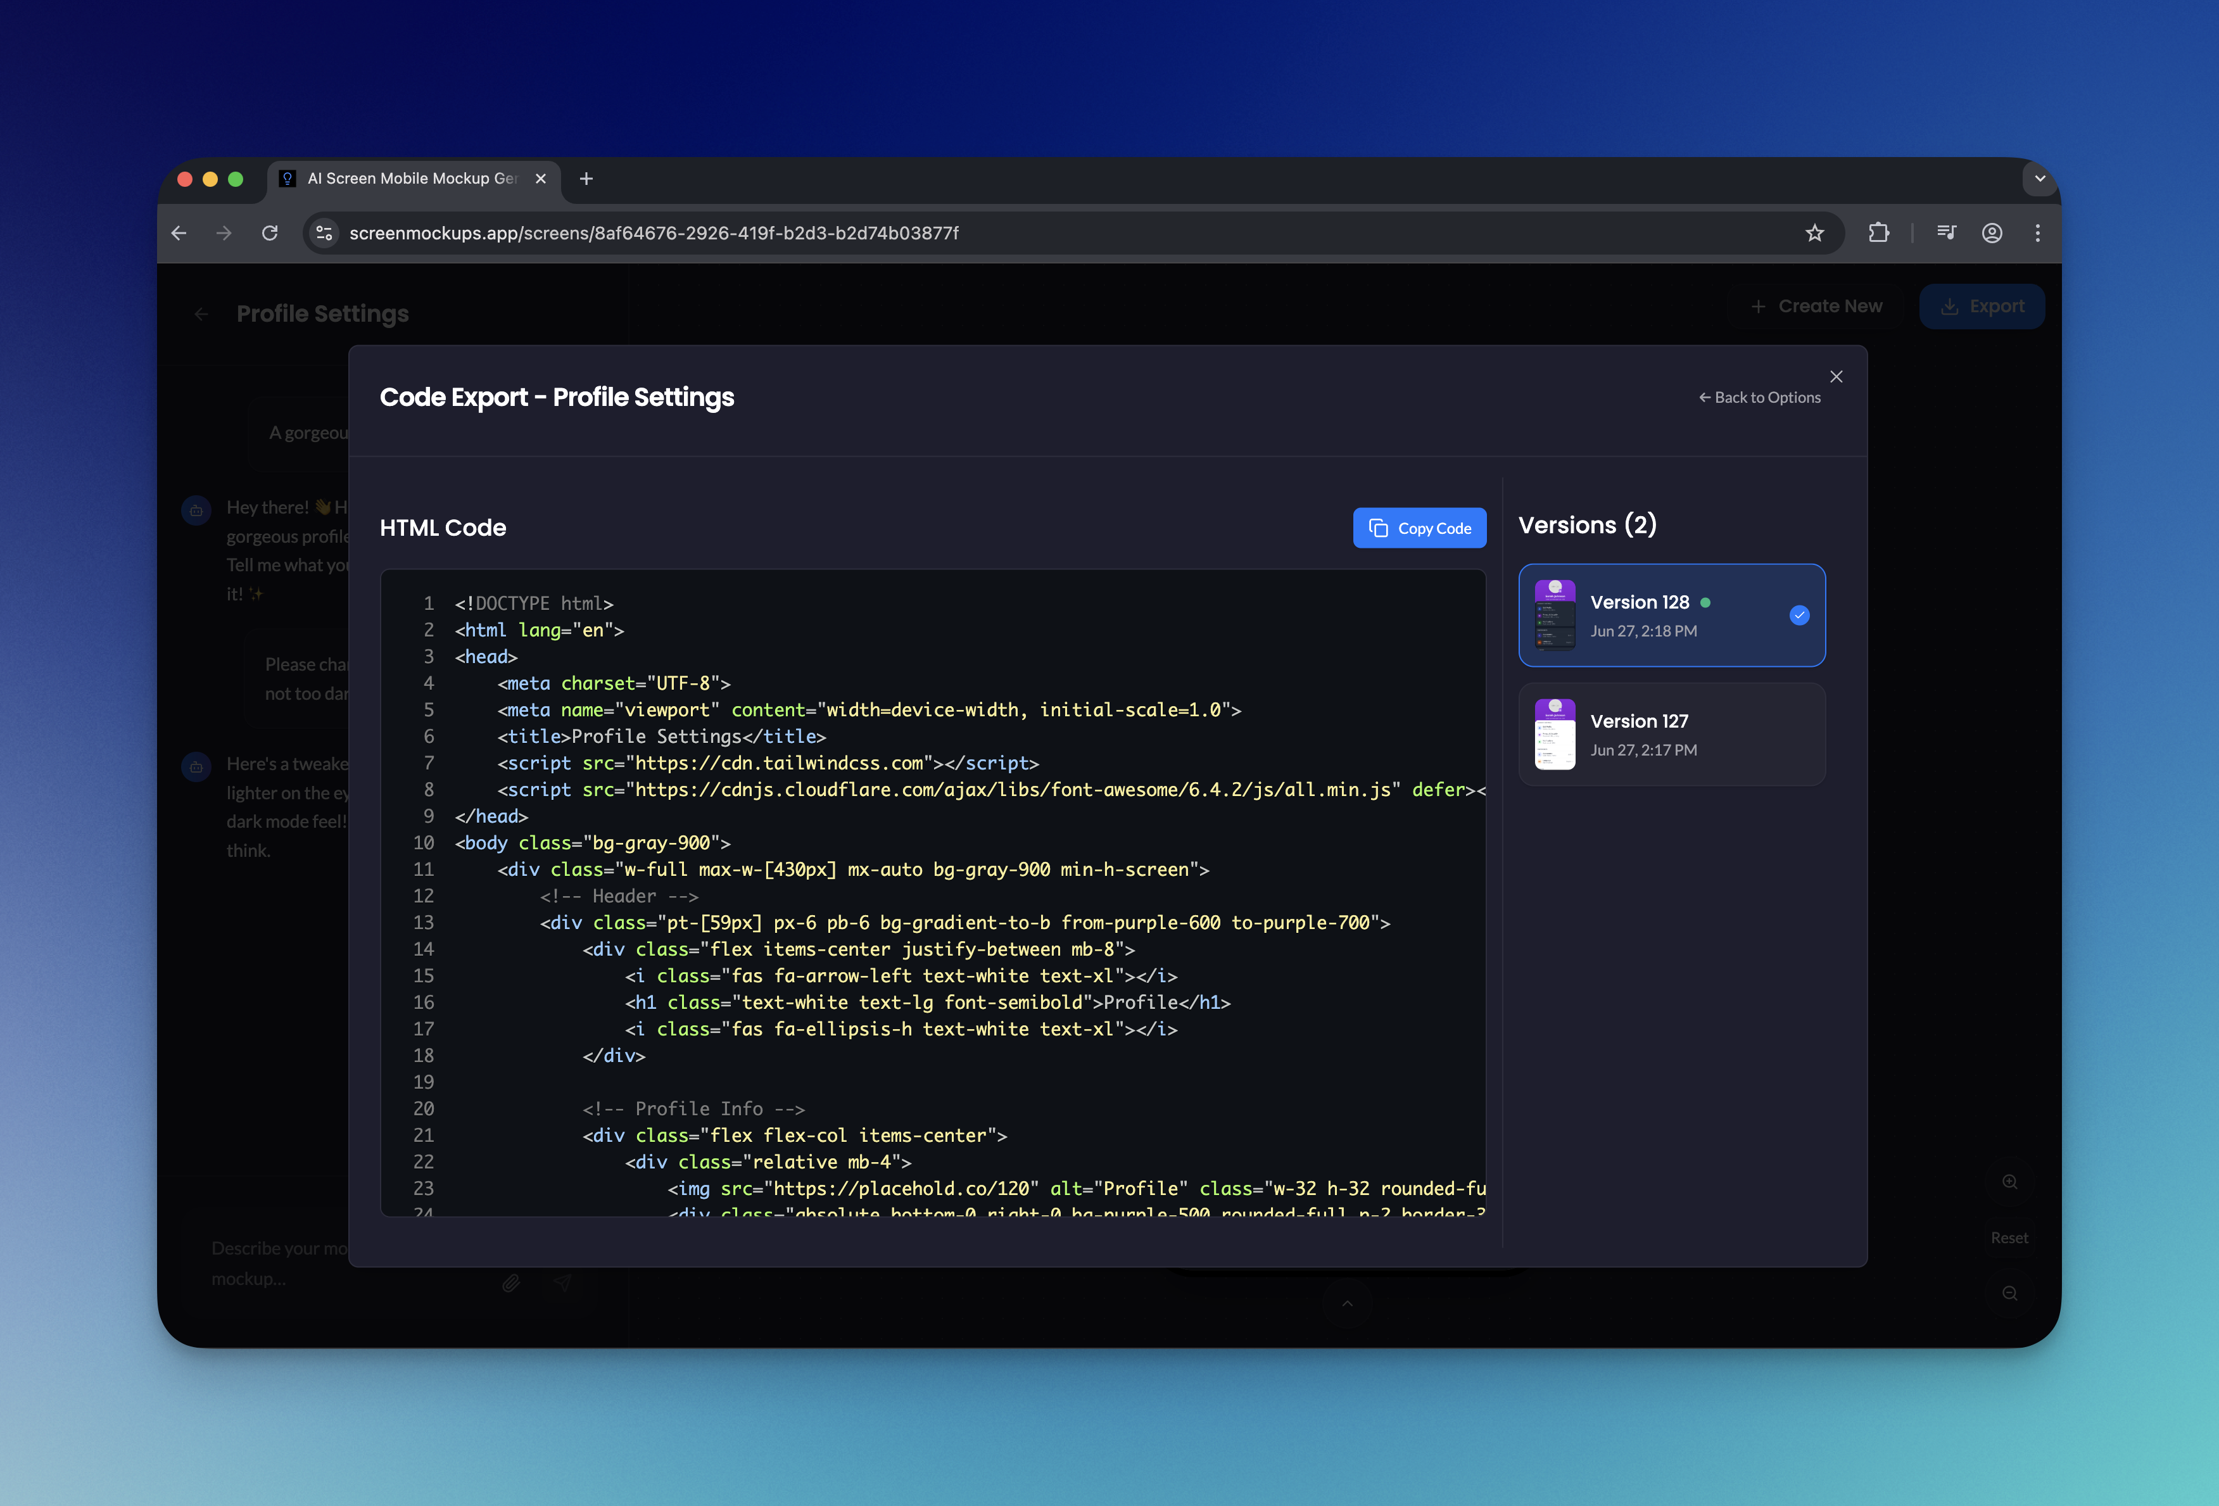Go back via Back to Options link
Screen dimensions: 2219x1506
pyautogui.click(x=1759, y=397)
